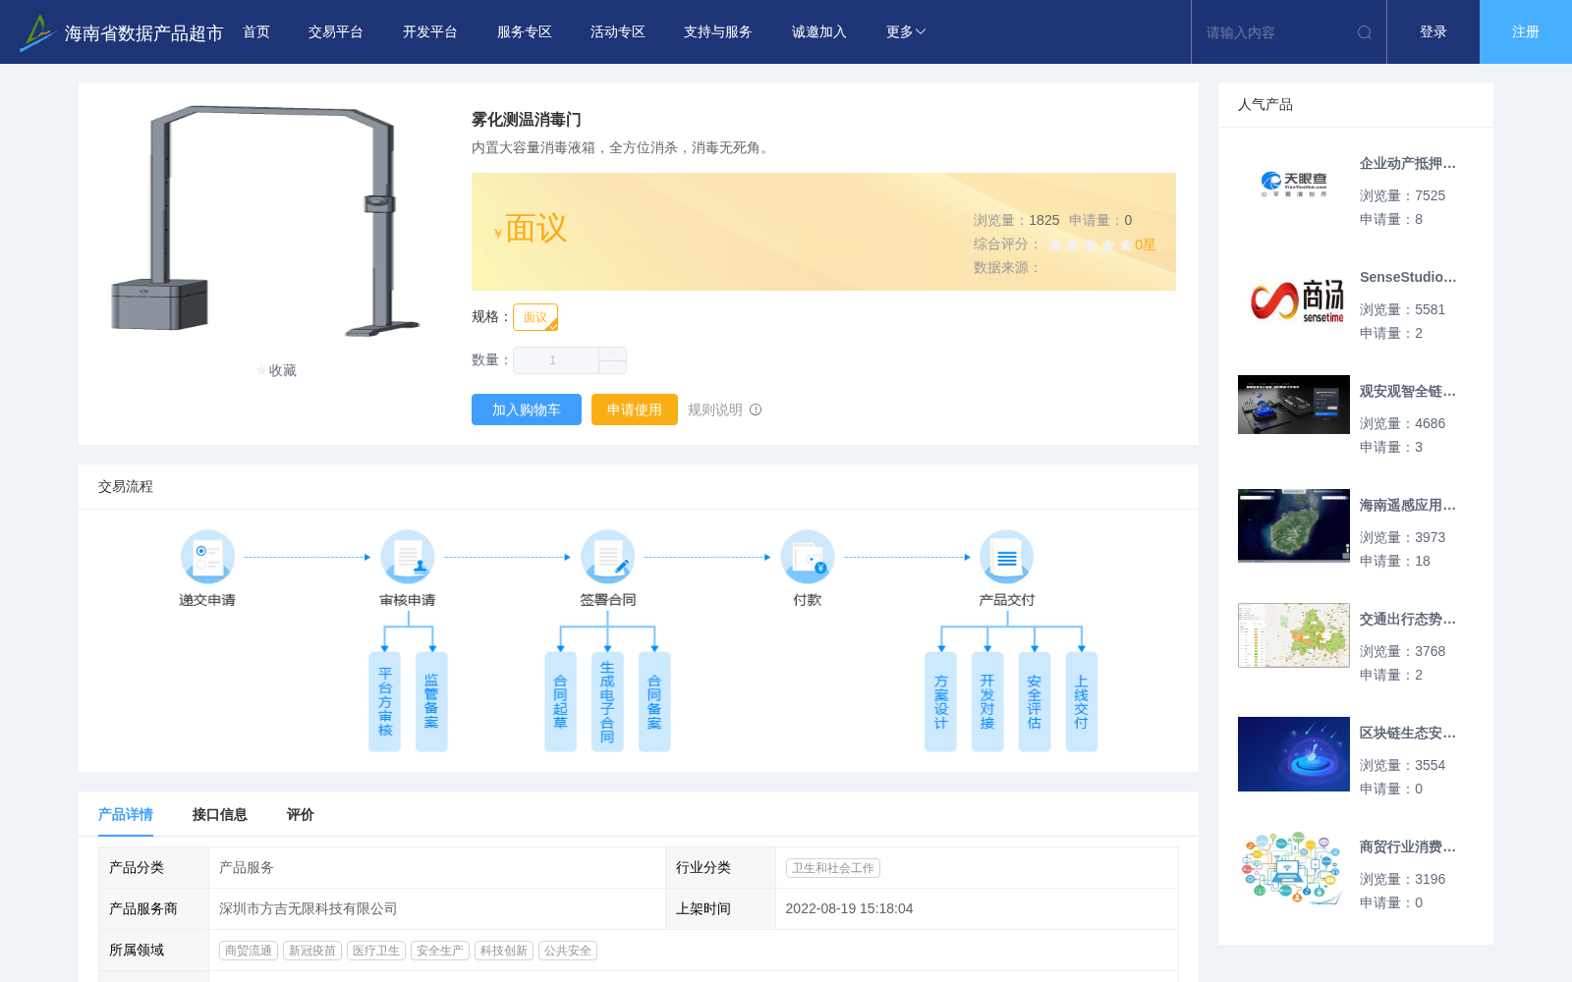Screen dimensions: 1572x982
Task: Click the 产品交付 step icon
Action: (x=1007, y=557)
